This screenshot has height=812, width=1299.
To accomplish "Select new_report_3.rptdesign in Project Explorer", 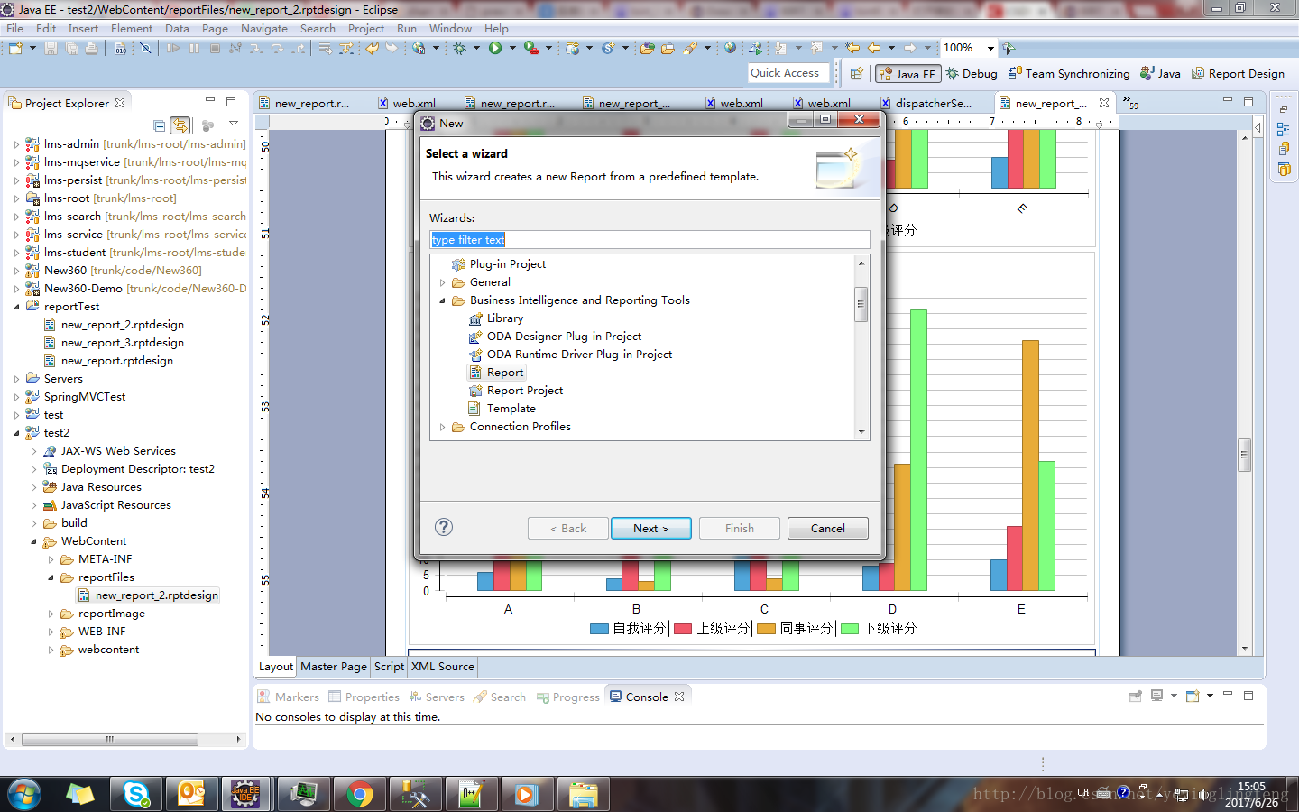I will click(114, 343).
